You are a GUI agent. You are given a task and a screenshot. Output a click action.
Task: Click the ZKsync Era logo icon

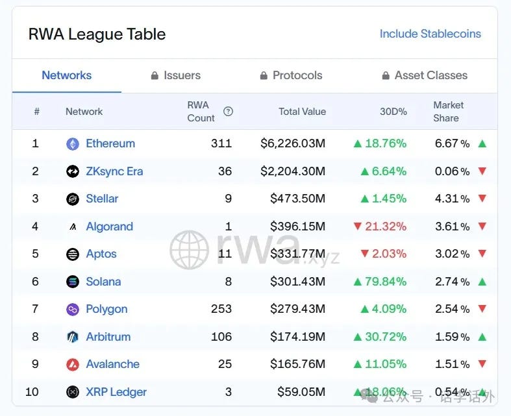(x=73, y=171)
